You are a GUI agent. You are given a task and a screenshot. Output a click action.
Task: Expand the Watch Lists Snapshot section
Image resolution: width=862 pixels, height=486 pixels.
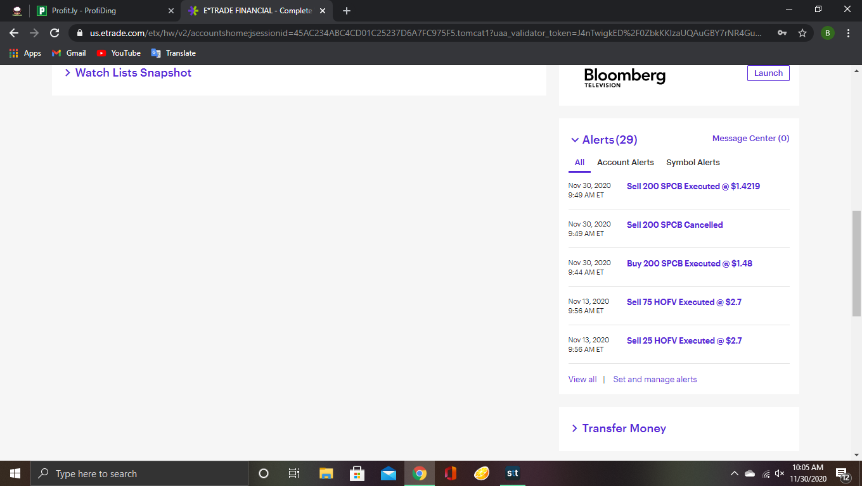click(x=127, y=73)
